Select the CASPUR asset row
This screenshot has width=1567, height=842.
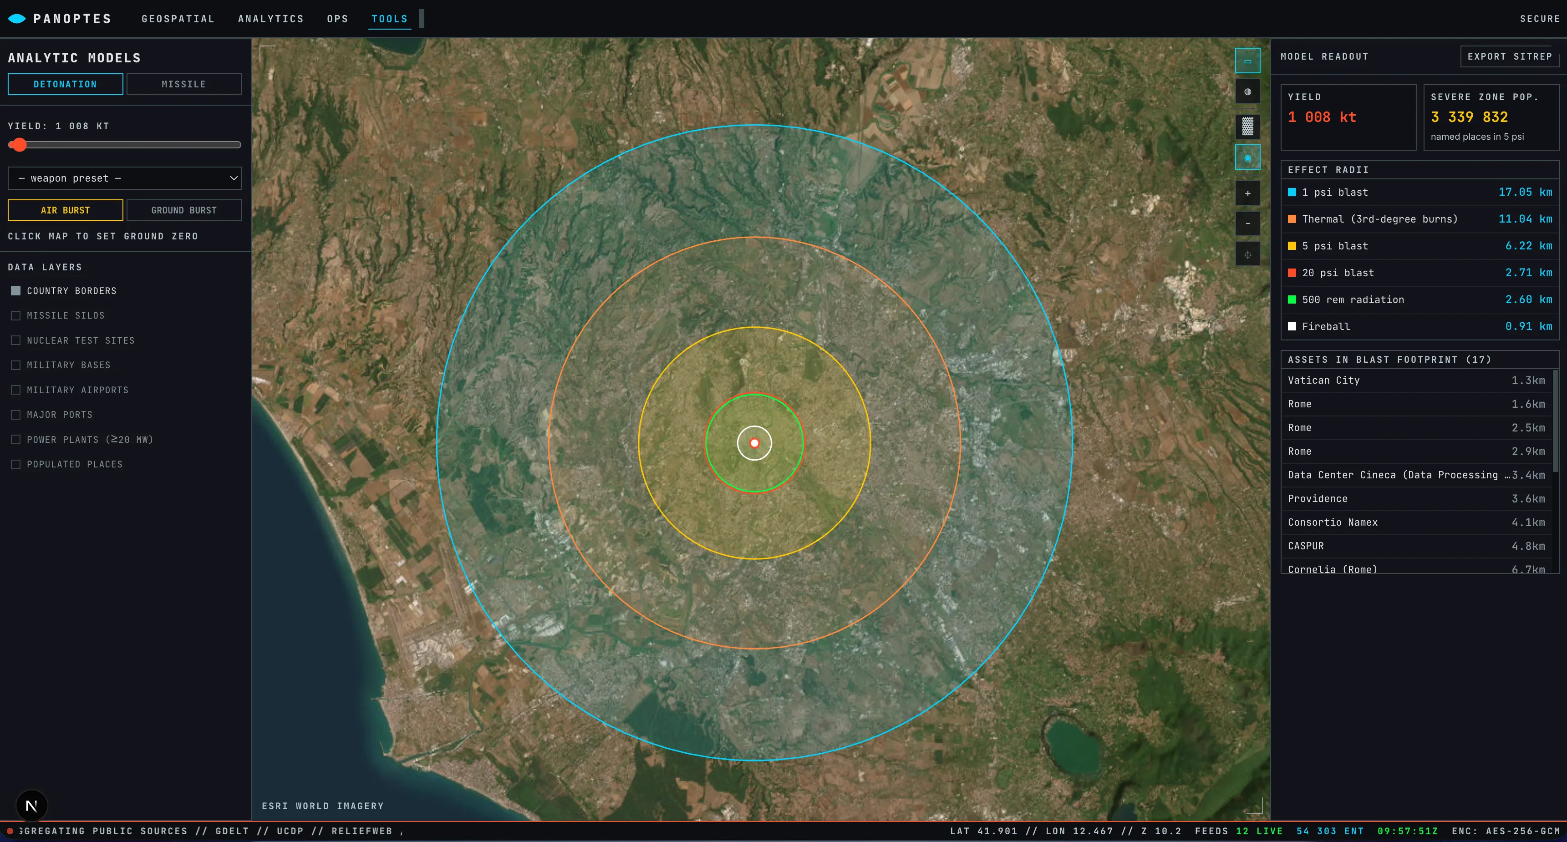click(1416, 546)
